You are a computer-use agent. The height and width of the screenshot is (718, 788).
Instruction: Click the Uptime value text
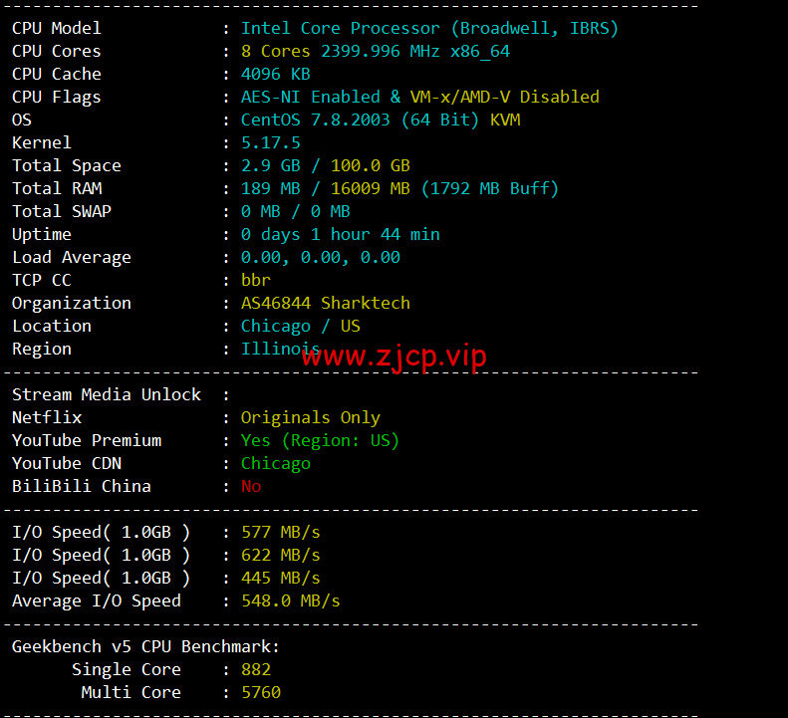[x=341, y=234]
